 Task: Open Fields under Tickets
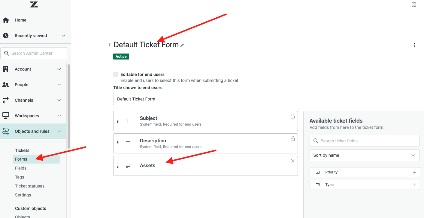tap(21, 168)
